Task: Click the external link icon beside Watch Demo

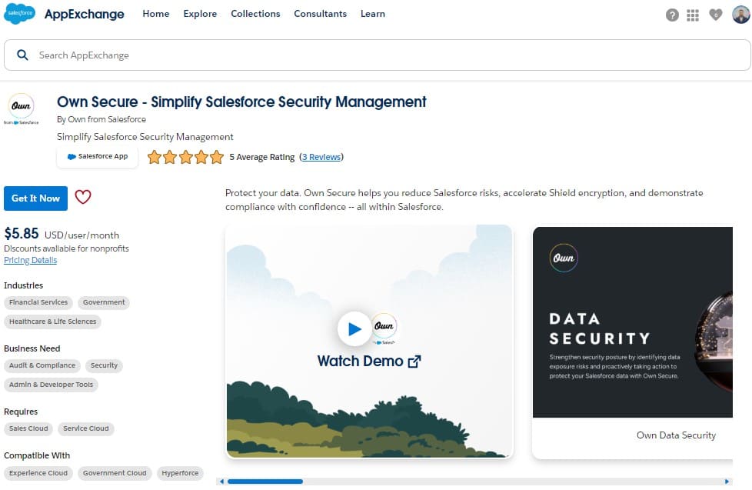Action: pyautogui.click(x=414, y=362)
